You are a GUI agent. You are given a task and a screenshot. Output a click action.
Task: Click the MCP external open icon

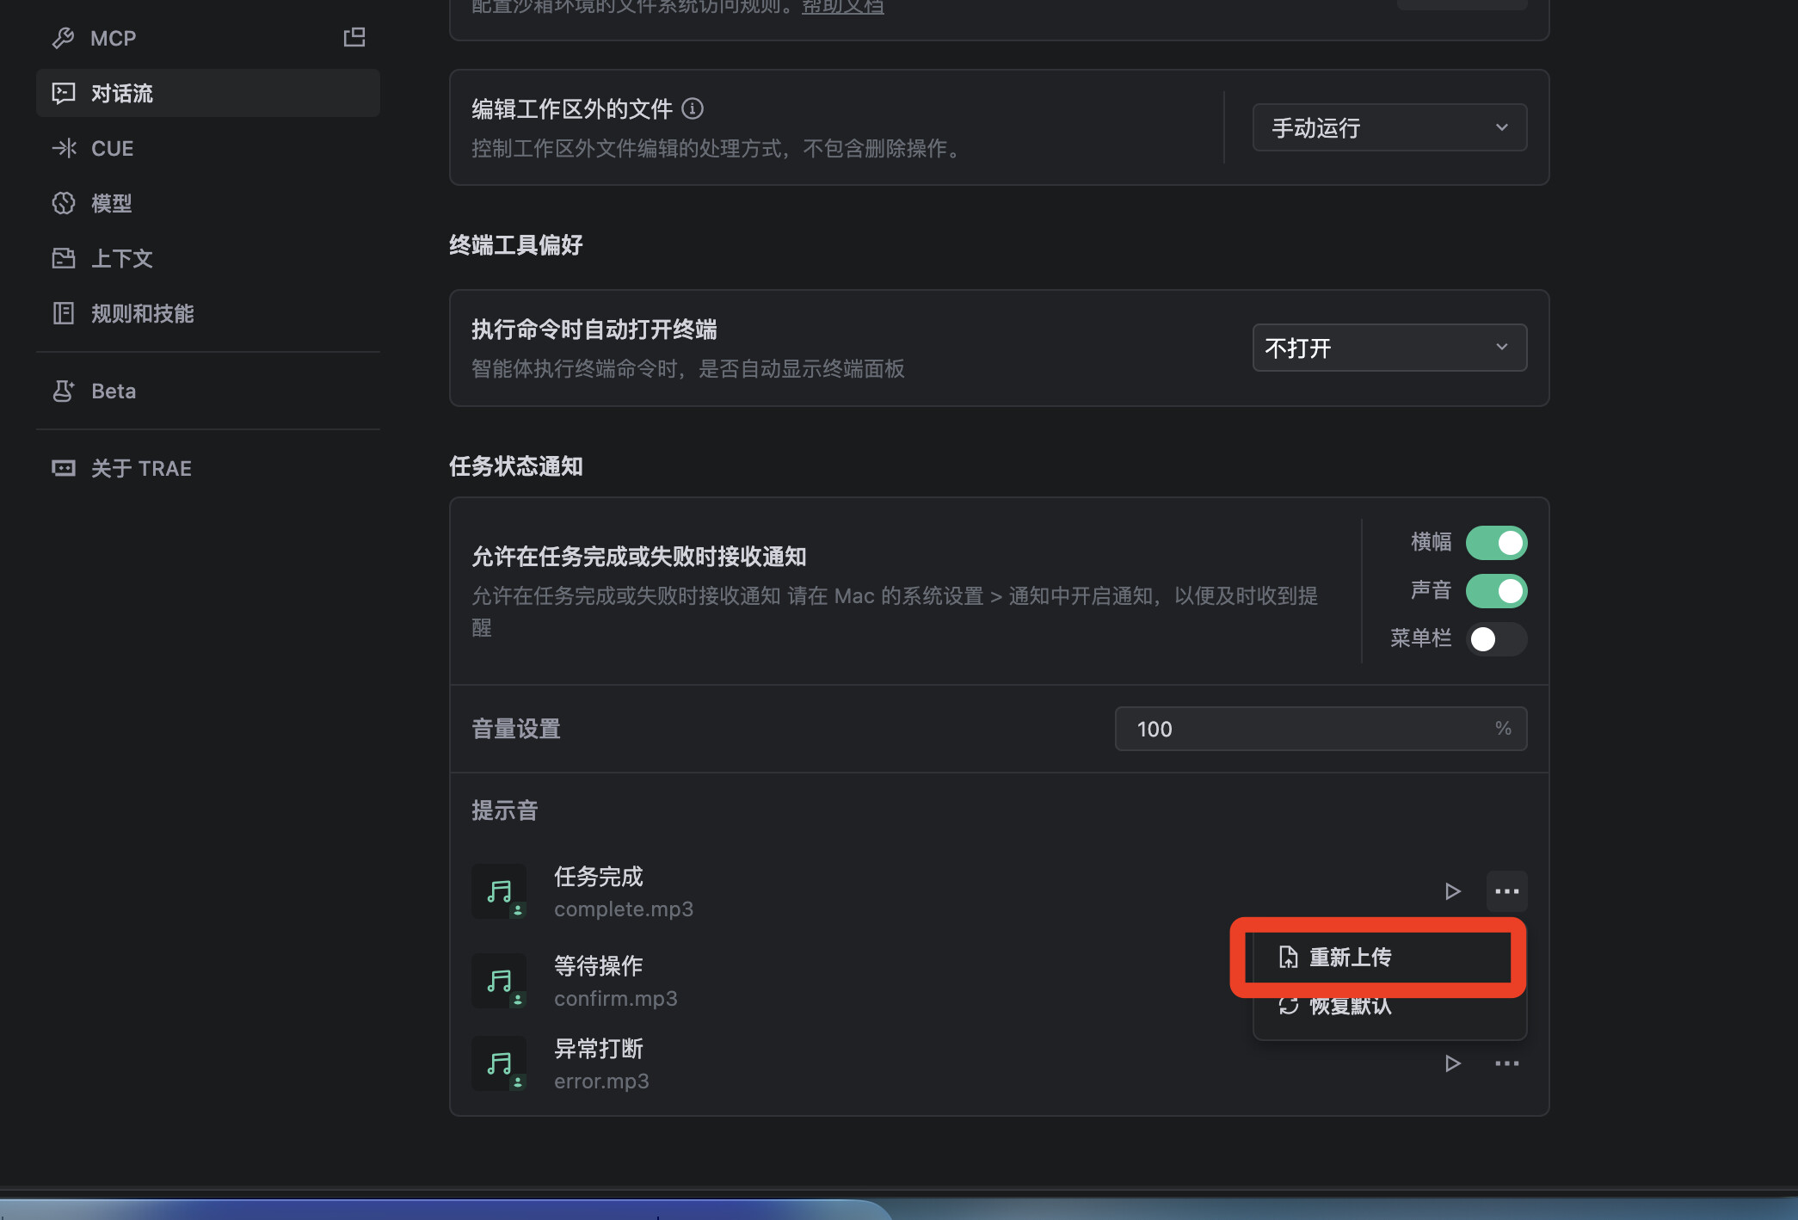click(354, 37)
